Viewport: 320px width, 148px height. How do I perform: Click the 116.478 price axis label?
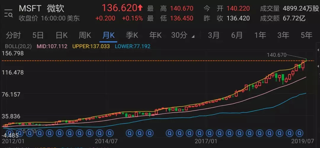pyautogui.click(x=12, y=72)
